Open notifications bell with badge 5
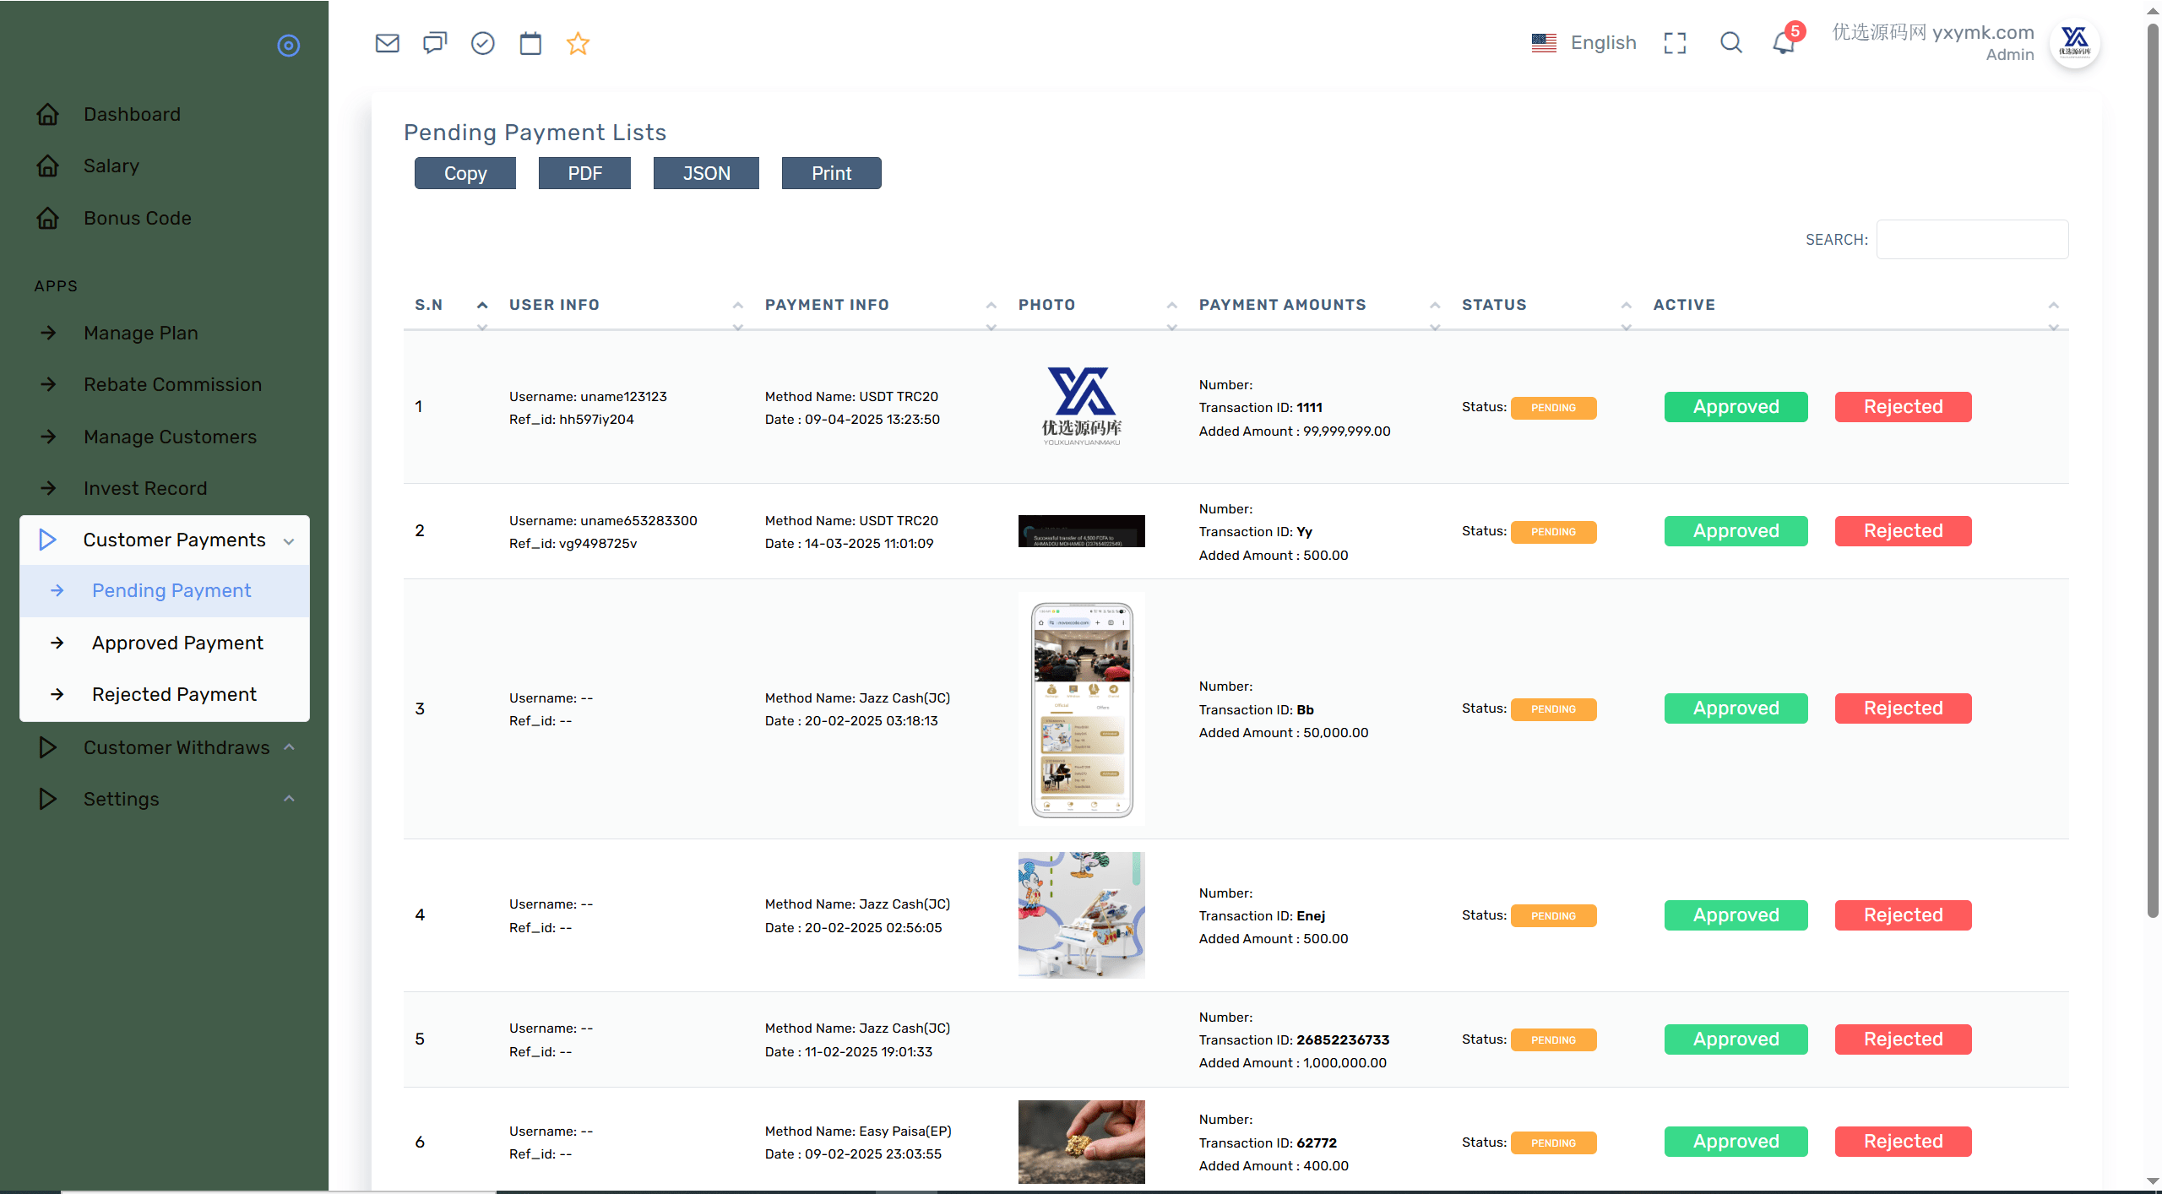Image resolution: width=2162 pixels, height=1194 pixels. click(1785, 41)
